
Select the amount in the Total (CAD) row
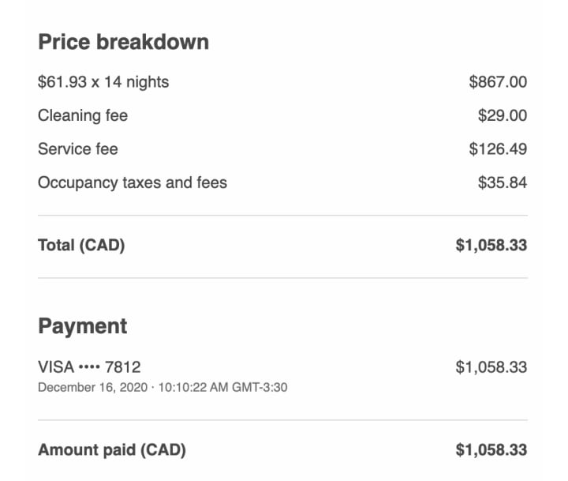click(491, 246)
